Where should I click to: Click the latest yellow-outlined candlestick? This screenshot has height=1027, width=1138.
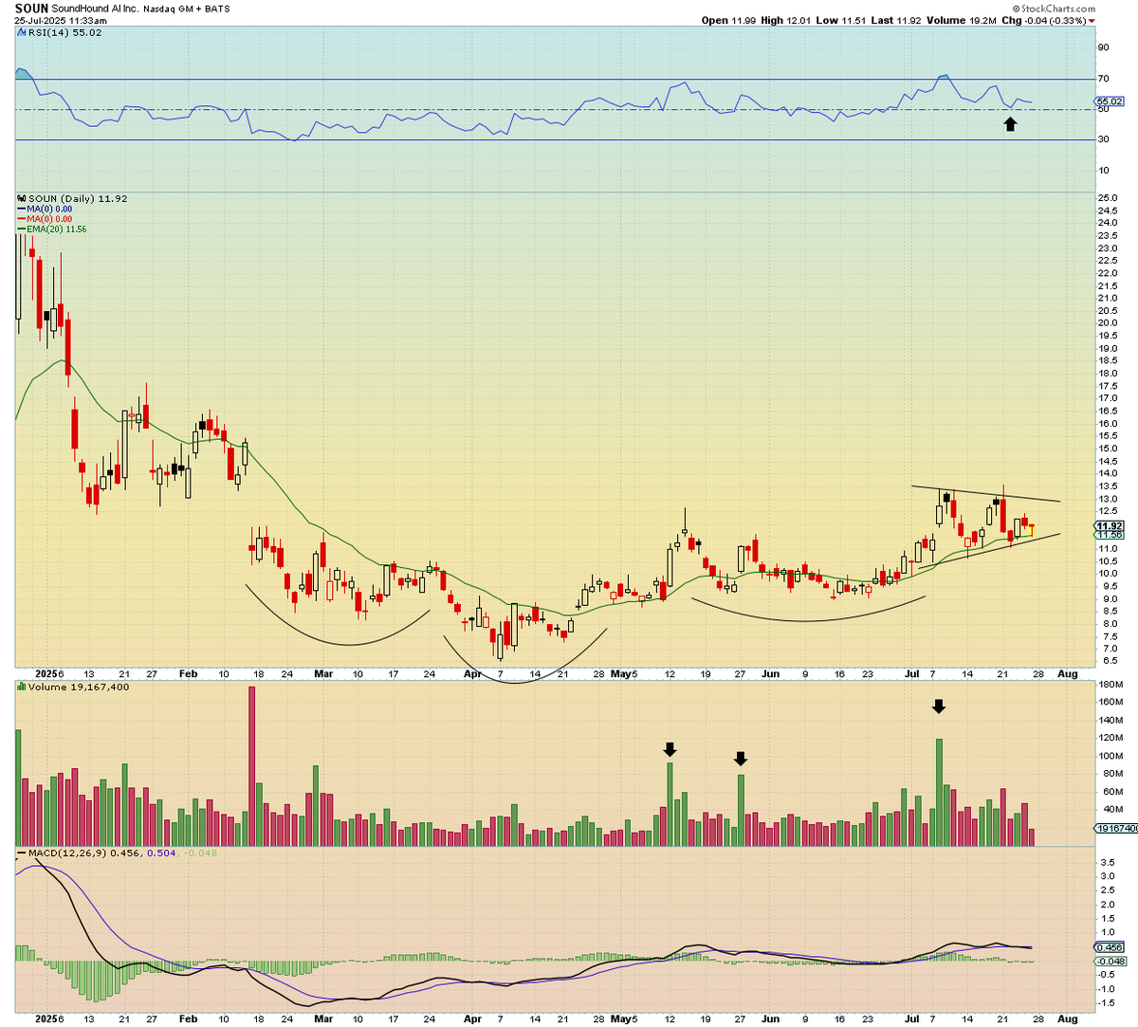tap(1031, 530)
